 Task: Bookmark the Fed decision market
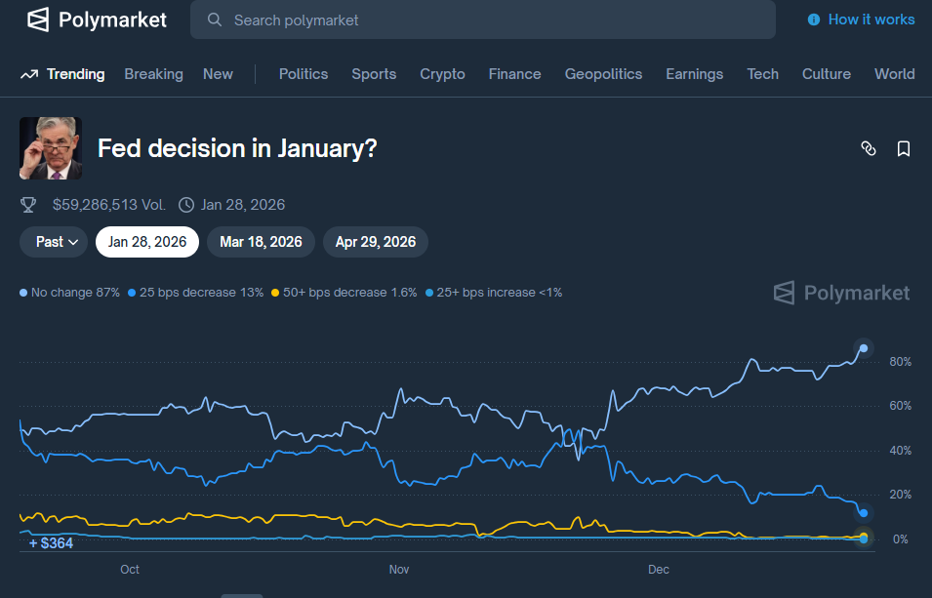click(x=903, y=148)
